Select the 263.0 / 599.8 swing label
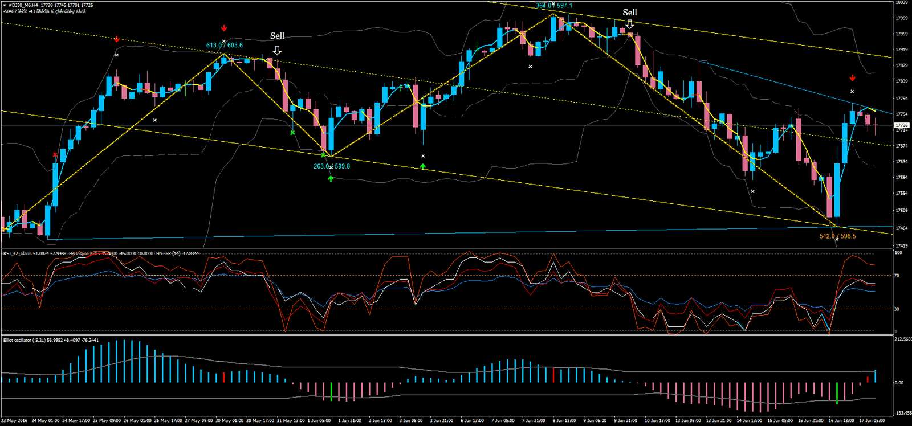 tap(332, 166)
